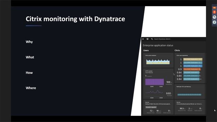Click the fourth round icon on side panel
Screen dimensions: 217x122
pyautogui.click(x=214, y=22)
